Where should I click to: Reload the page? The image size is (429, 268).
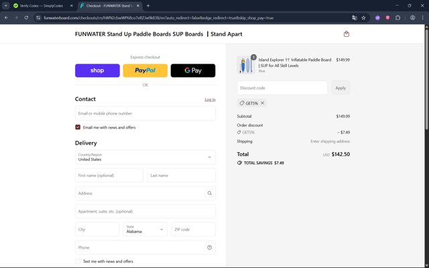(x=26, y=18)
